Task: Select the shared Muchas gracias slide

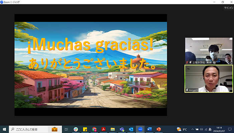Action: [91, 65]
